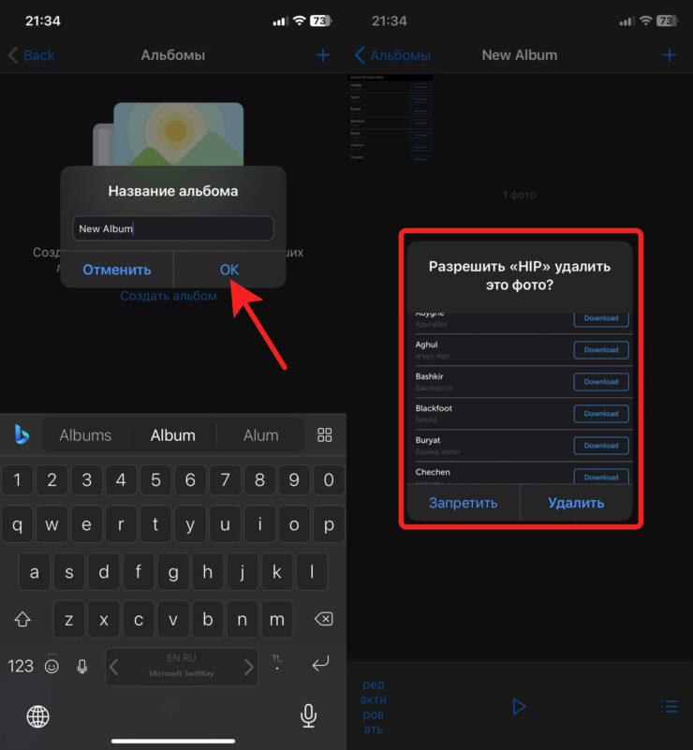Tap the Bing icon on keyboard
The height and width of the screenshot is (750, 693).
tap(22, 434)
